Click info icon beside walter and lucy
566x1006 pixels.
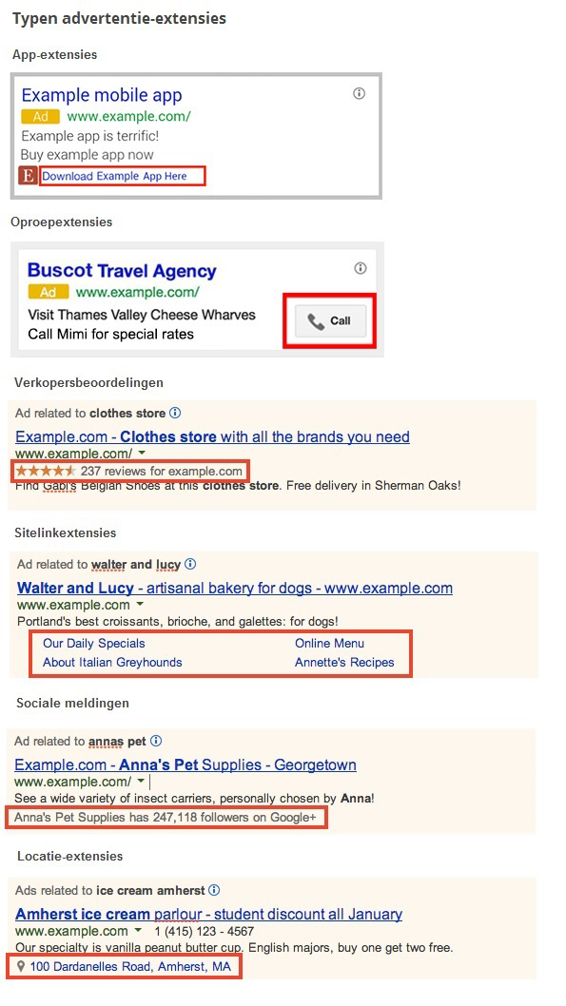pos(190,565)
